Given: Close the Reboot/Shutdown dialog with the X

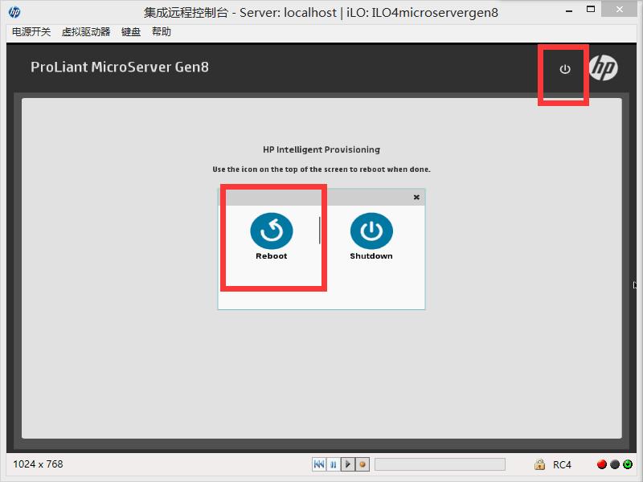Looking at the screenshot, I should tap(416, 197).
